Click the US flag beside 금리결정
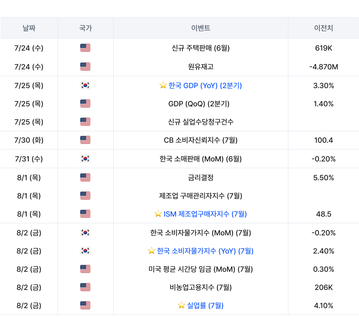The height and width of the screenshot is (332, 359). tap(85, 178)
